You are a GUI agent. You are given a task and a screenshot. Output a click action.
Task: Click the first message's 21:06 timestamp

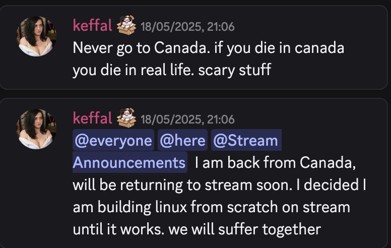point(187,26)
